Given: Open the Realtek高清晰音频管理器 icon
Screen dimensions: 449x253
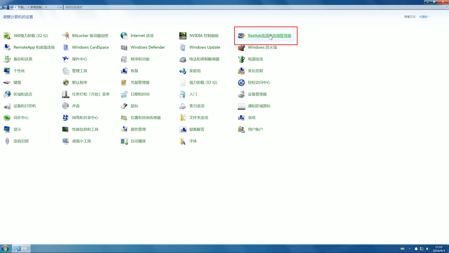Looking at the screenshot, I should click(241, 36).
